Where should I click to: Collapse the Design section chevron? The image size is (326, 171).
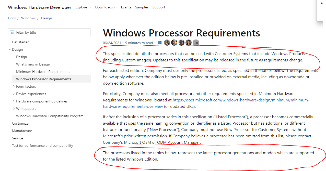[10, 49]
